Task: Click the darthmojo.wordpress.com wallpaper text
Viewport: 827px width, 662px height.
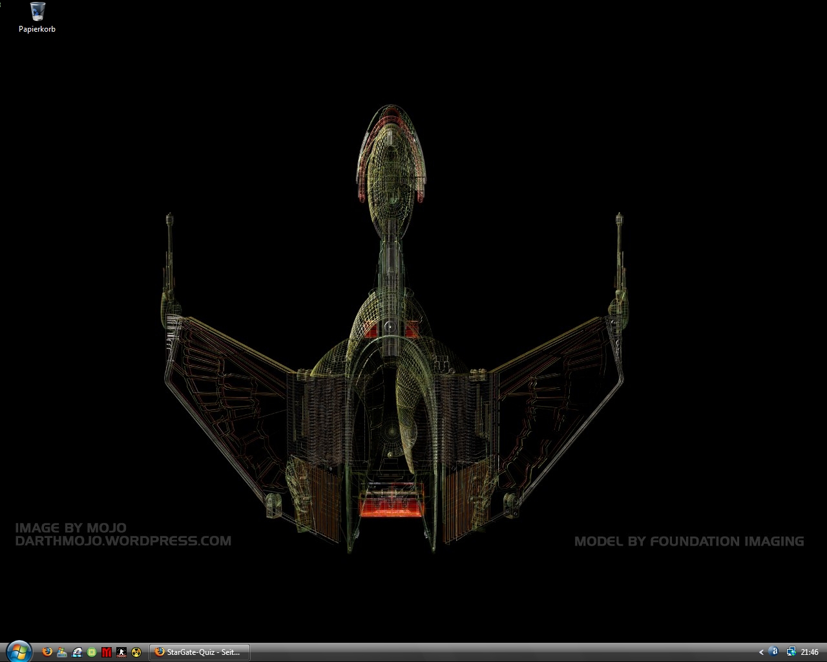Action: tap(123, 541)
